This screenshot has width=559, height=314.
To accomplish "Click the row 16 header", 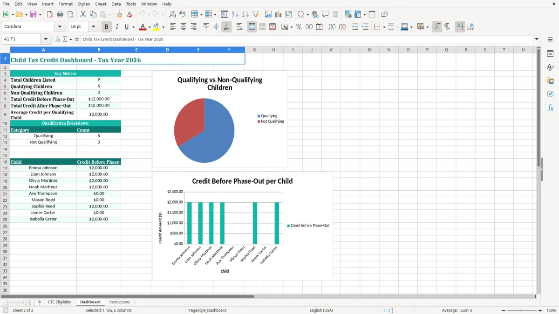I will [5, 162].
